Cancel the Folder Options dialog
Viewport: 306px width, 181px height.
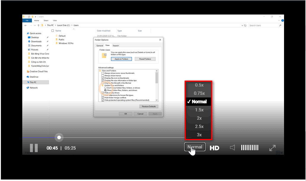[x=140, y=114]
